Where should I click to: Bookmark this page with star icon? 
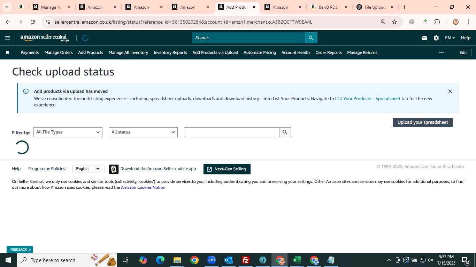(x=394, y=22)
